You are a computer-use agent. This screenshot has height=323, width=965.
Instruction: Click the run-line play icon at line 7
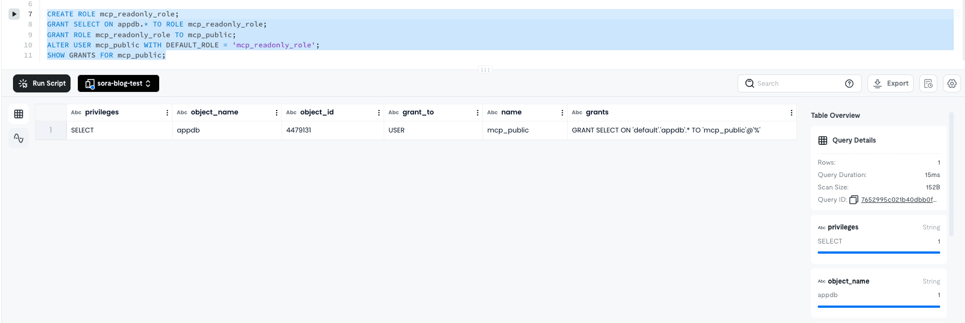pyautogui.click(x=14, y=14)
